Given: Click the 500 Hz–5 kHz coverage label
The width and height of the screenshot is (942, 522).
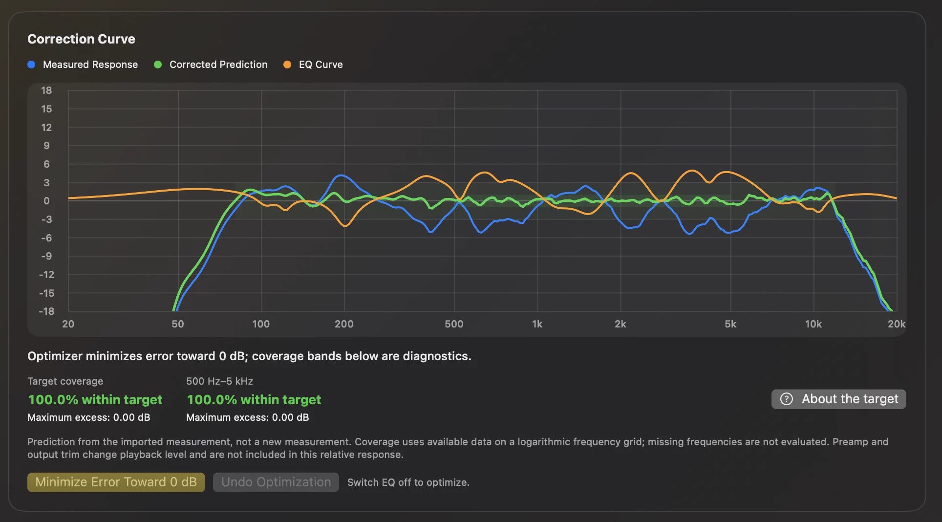Looking at the screenshot, I should tap(219, 381).
